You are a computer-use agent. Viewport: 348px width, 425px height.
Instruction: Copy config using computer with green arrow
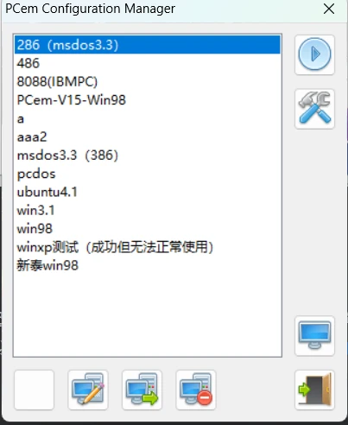click(x=142, y=390)
